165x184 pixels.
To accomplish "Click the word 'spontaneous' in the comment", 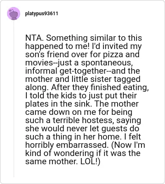I will pyautogui.click(x=106, y=63).
